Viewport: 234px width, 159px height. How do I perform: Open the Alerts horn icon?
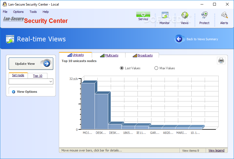[x=224, y=15]
